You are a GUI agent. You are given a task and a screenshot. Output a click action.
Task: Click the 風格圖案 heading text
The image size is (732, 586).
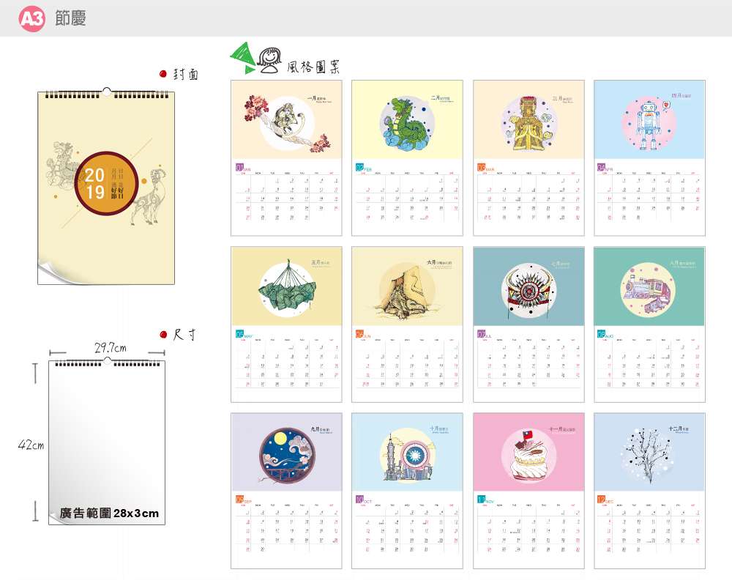313,67
